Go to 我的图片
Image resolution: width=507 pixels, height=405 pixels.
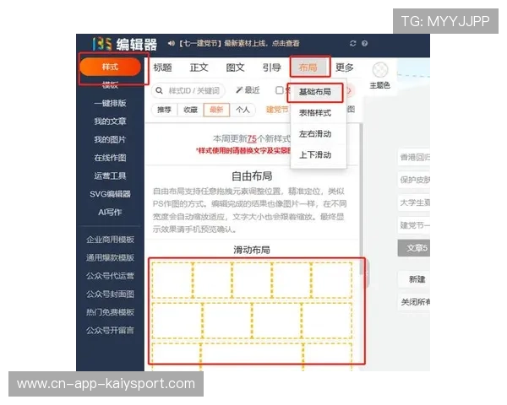tap(110, 139)
